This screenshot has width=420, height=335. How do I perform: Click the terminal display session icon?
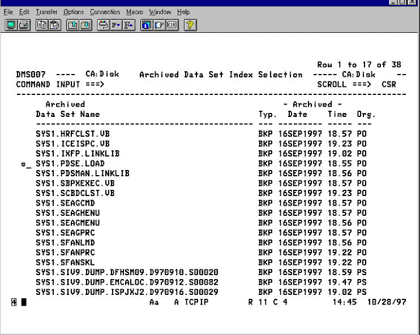(x=11, y=25)
